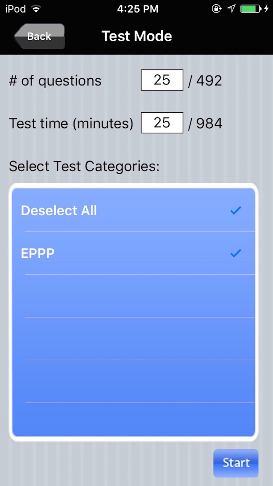Tap the 984 maximum minutes label
The image size is (273, 486).
[x=209, y=123]
